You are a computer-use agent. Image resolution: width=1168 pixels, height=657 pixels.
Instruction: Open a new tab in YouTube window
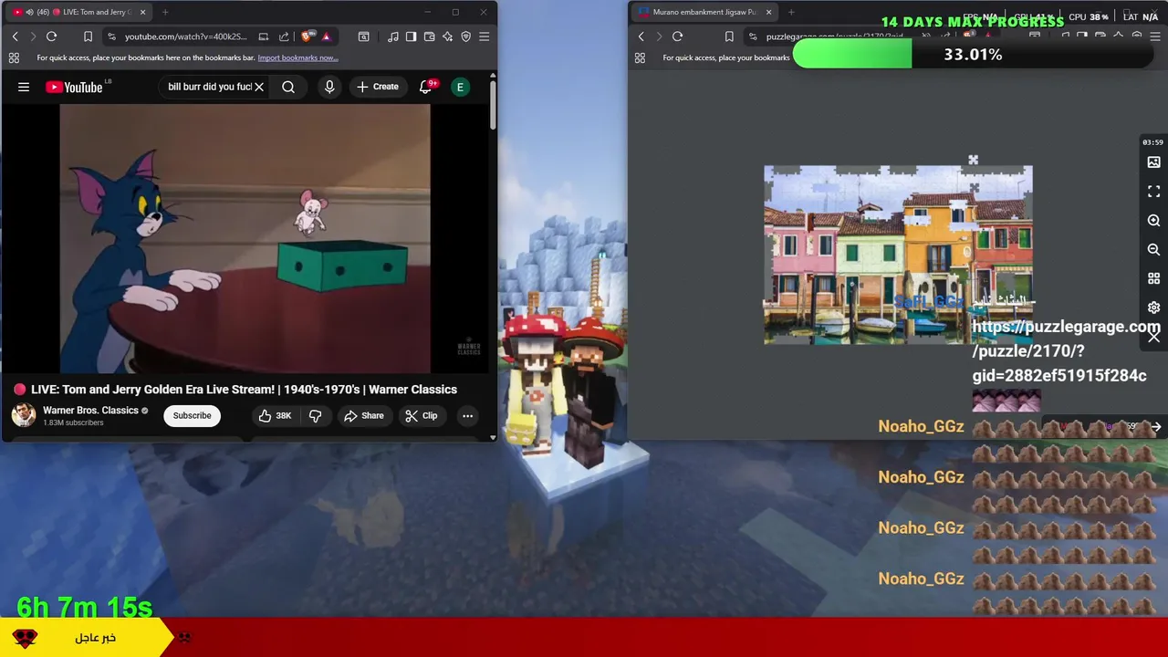coord(165,12)
